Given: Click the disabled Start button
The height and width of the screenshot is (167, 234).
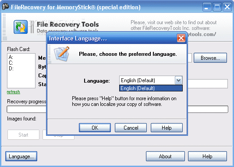Looking at the screenshot, I should click(x=23, y=135).
